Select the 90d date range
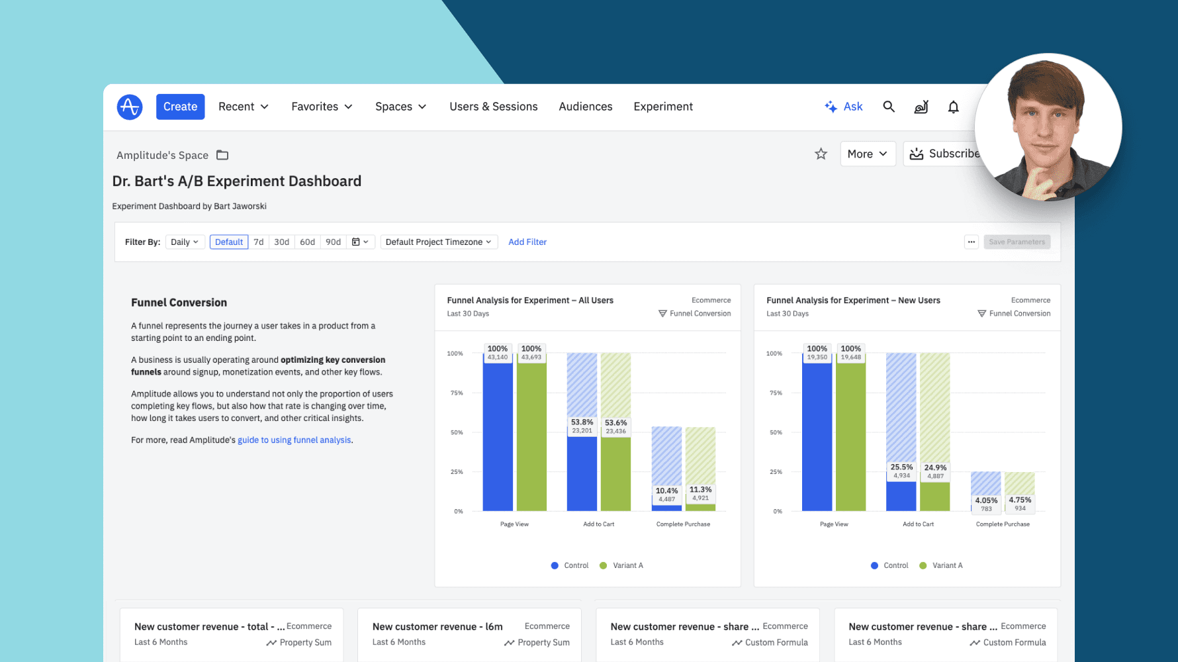The image size is (1178, 662). [333, 242]
